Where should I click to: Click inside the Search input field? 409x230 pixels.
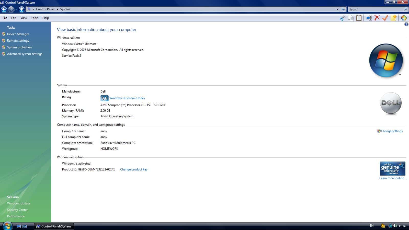[375, 9]
